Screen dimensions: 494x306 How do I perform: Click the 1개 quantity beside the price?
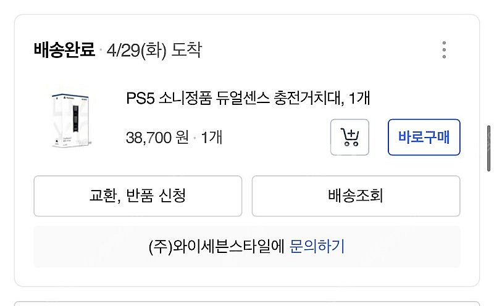(212, 137)
